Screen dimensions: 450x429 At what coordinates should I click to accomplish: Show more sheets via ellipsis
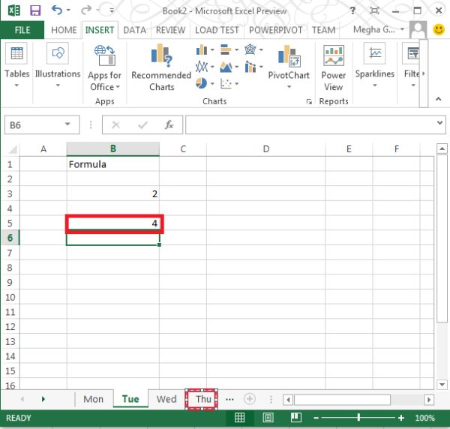(x=229, y=399)
